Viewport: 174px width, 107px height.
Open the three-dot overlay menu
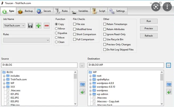coord(167,7)
